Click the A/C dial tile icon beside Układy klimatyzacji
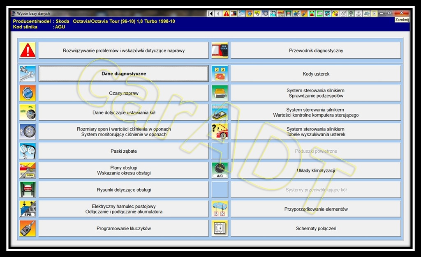 (x=220, y=170)
